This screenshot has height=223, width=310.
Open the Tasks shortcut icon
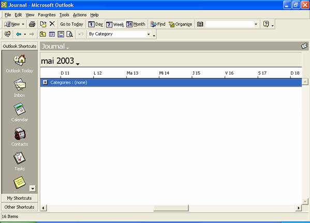pyautogui.click(x=19, y=158)
